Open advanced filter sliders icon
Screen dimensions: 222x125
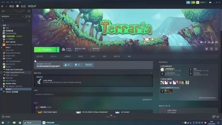[x=29, y=21]
